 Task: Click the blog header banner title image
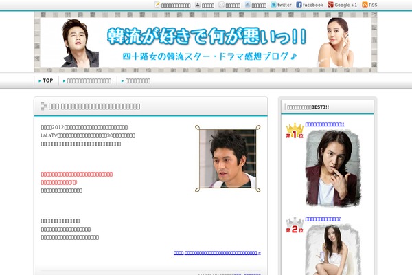tap(205, 42)
